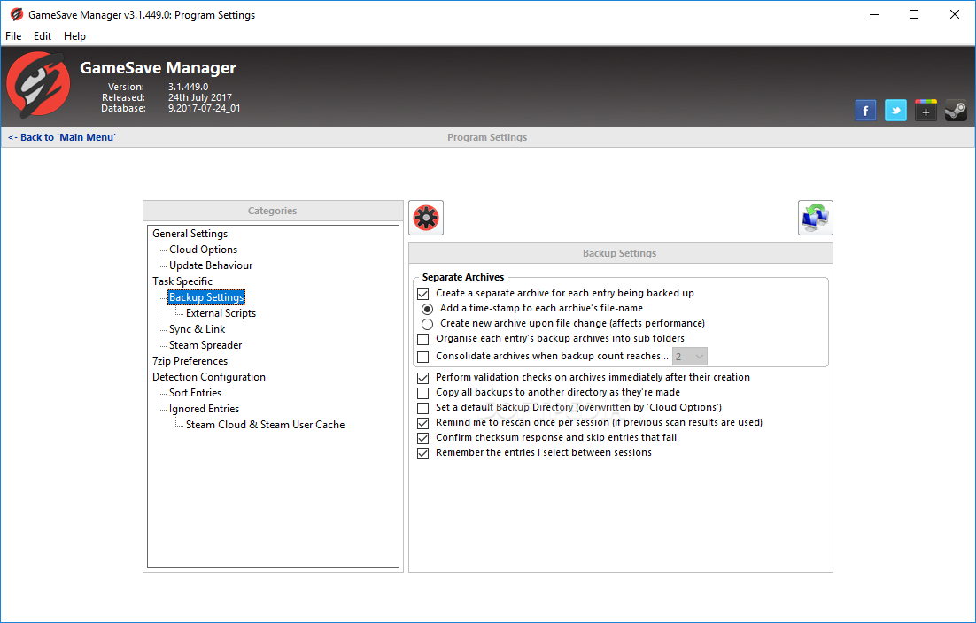Select Cloud Options in tree
Image resolution: width=976 pixels, height=623 pixels.
[203, 250]
